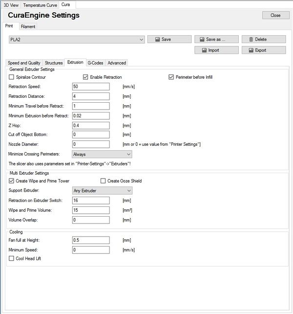Click Retraction on Extruder Switch field
This screenshot has height=314, width=293.
[x=91, y=201]
